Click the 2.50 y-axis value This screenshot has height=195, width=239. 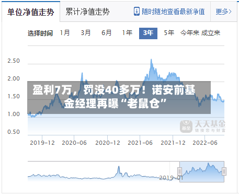(x=14, y=61)
